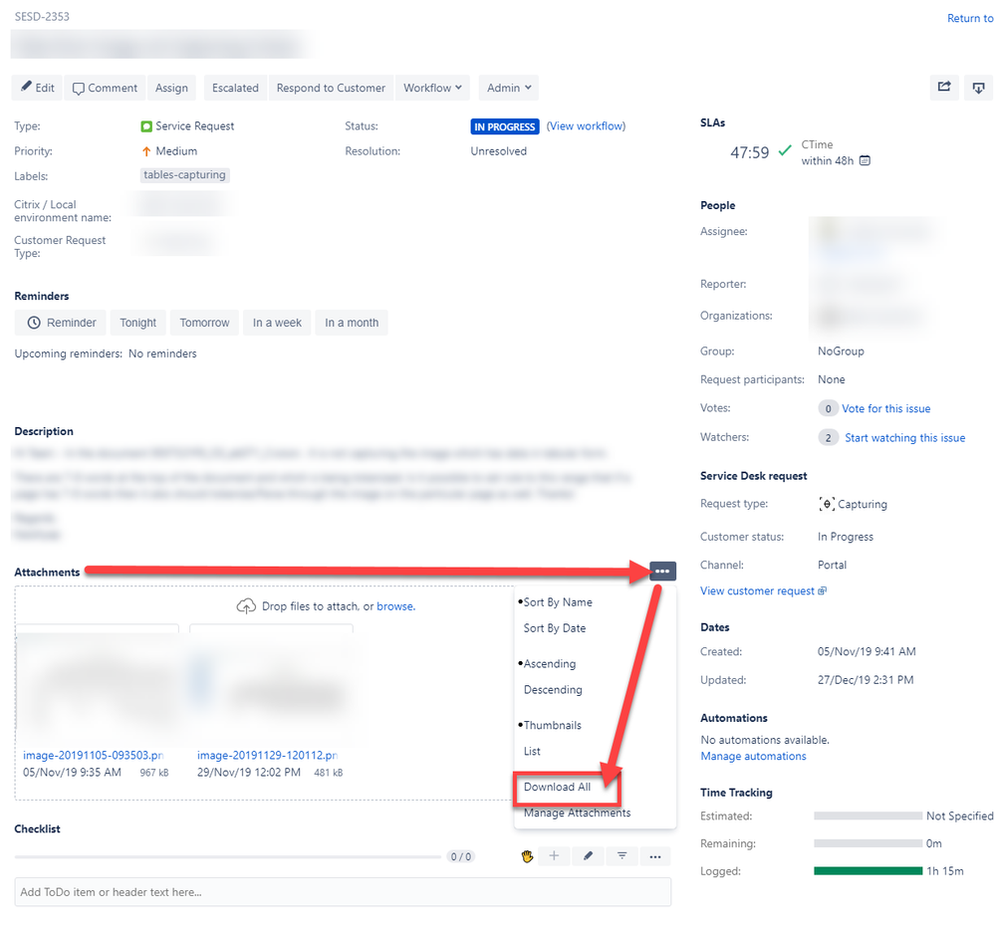Viewport: 994px width, 931px height.
Task: Set reminder for Tonight
Action: [138, 323]
